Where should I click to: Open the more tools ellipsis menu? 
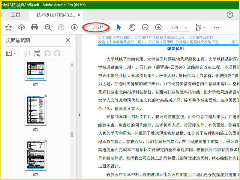(216, 27)
